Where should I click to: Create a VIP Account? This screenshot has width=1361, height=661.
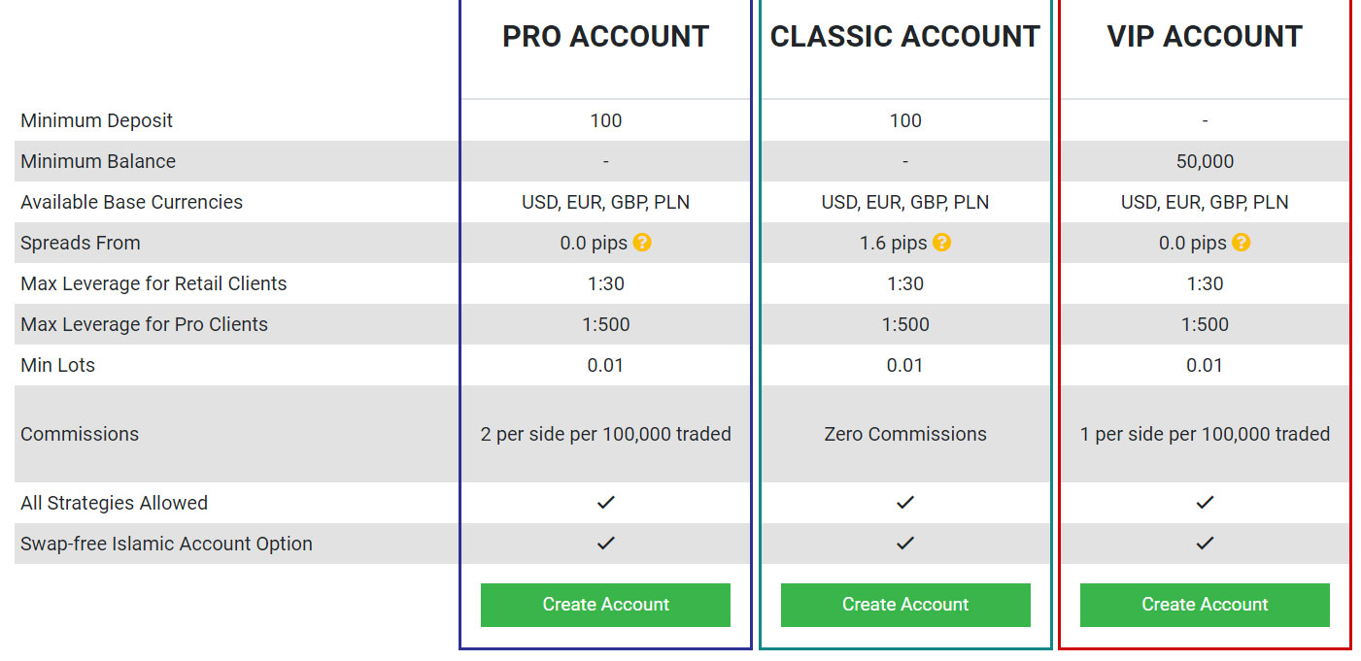[1205, 605]
